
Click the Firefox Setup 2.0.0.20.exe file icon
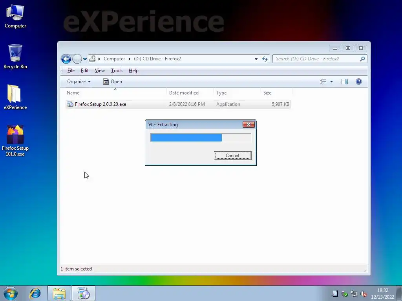pyautogui.click(x=70, y=104)
